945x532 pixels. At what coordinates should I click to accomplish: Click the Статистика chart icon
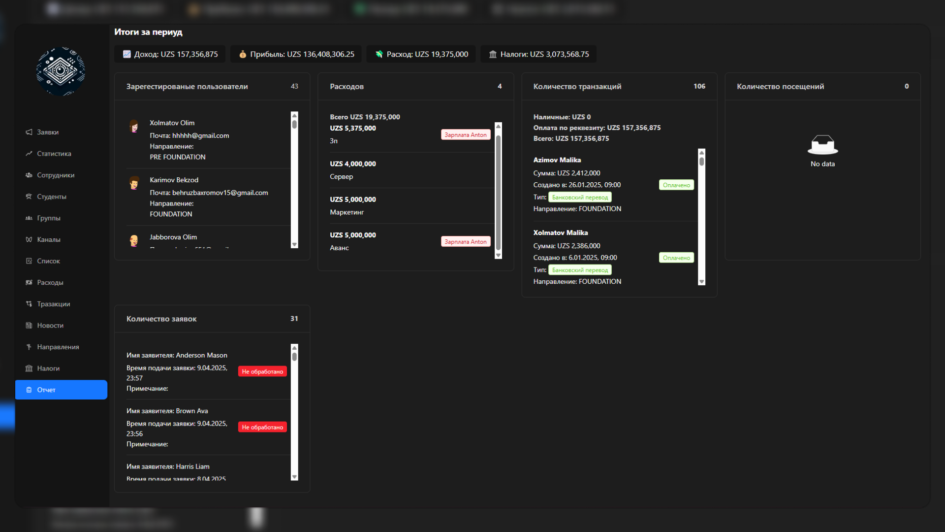click(29, 154)
